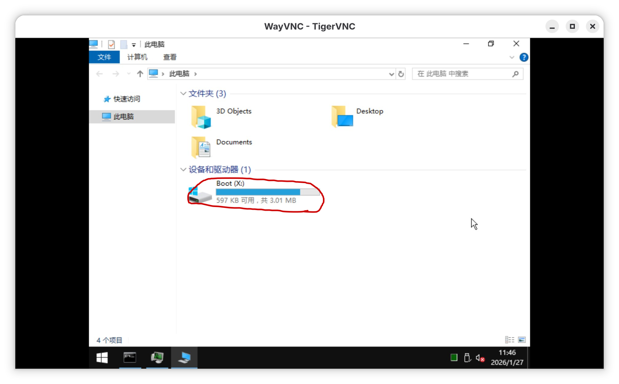Open the address bar history dropdown
Screen dimensions: 619x384
(391, 74)
